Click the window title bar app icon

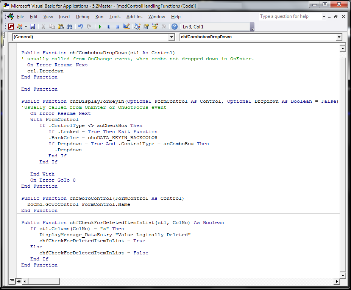[x=6, y=6]
